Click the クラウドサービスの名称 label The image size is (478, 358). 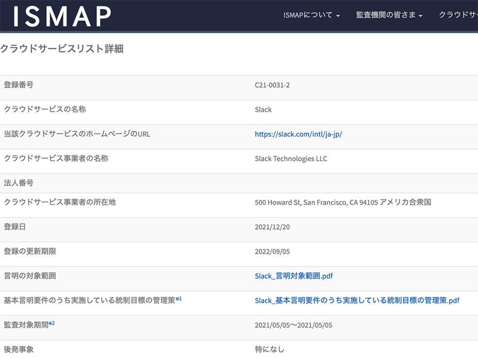(45, 109)
